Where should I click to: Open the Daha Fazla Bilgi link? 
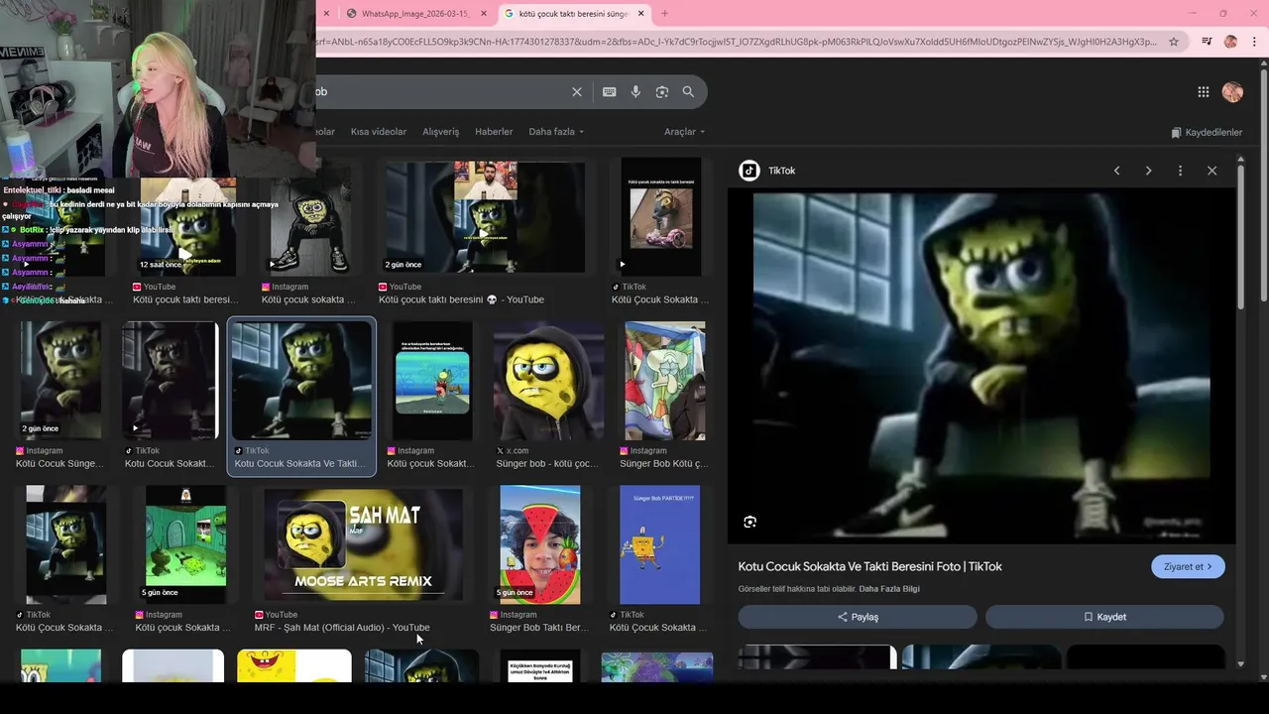pyautogui.click(x=889, y=589)
